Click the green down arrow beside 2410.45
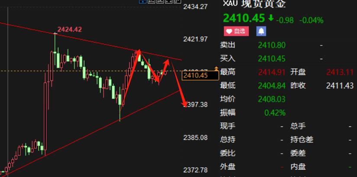Screen dimensions: 357x177 [x=271, y=18]
